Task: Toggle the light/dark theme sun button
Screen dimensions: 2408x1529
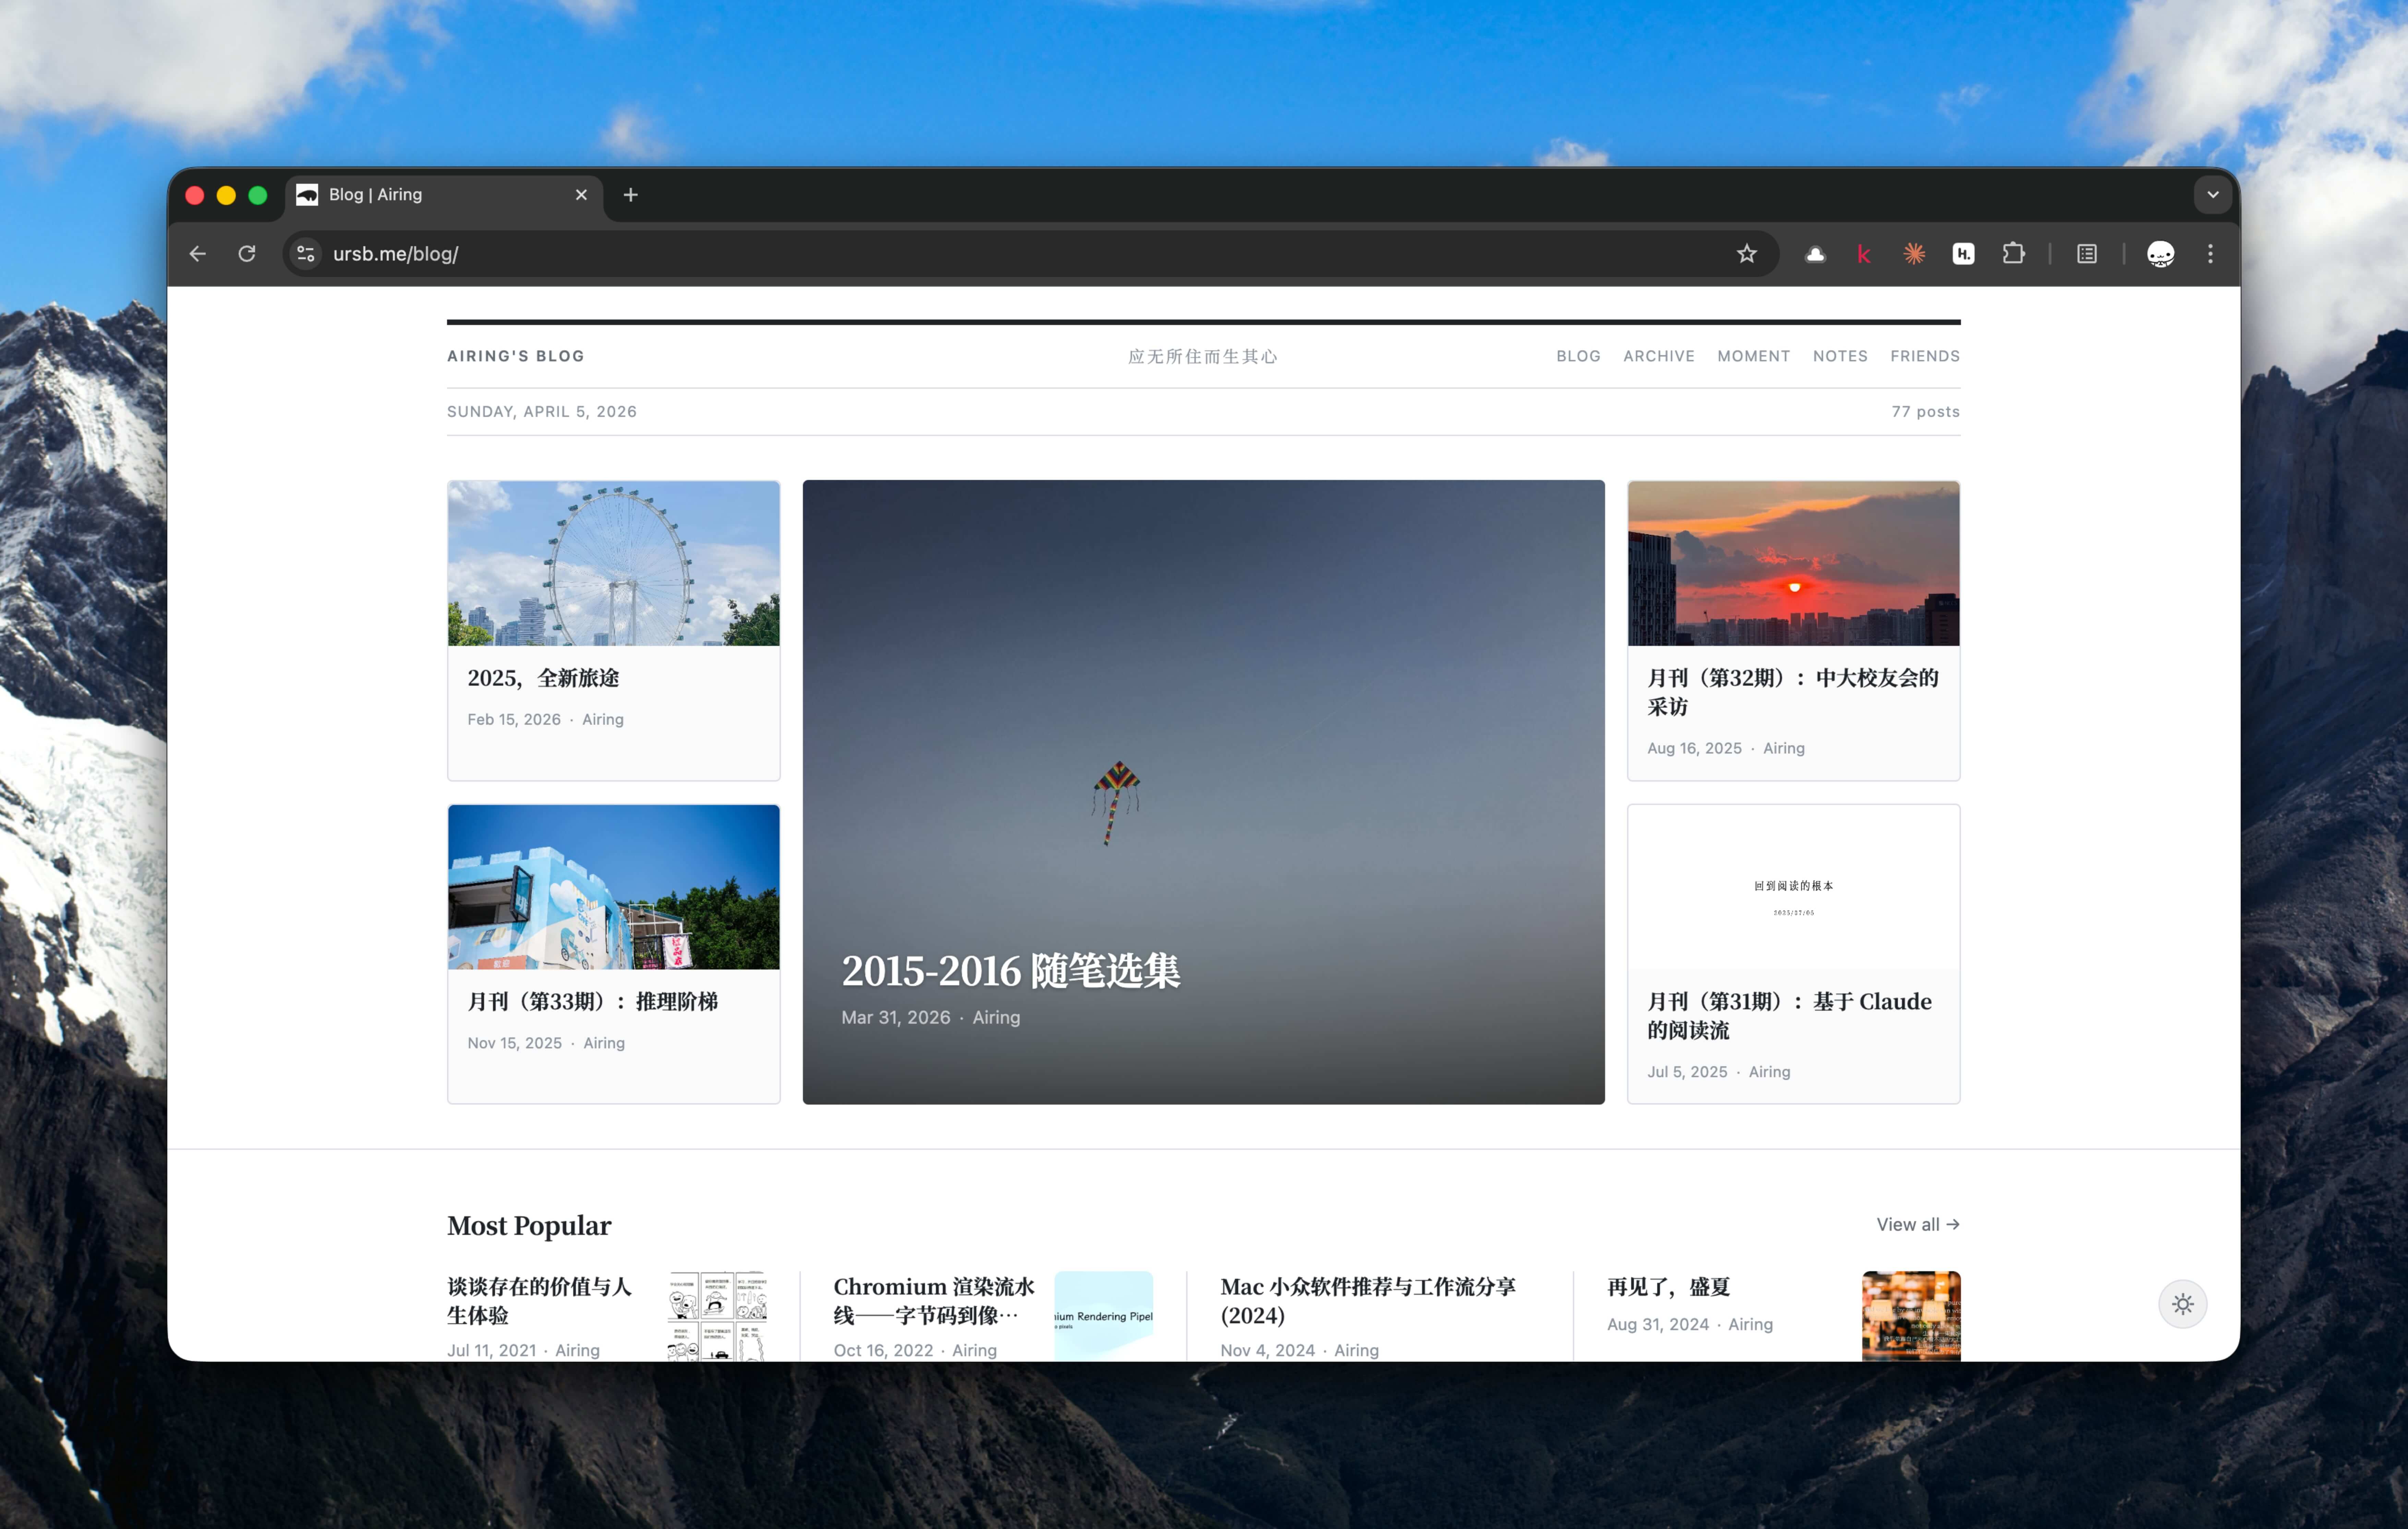Action: click(x=2182, y=1304)
